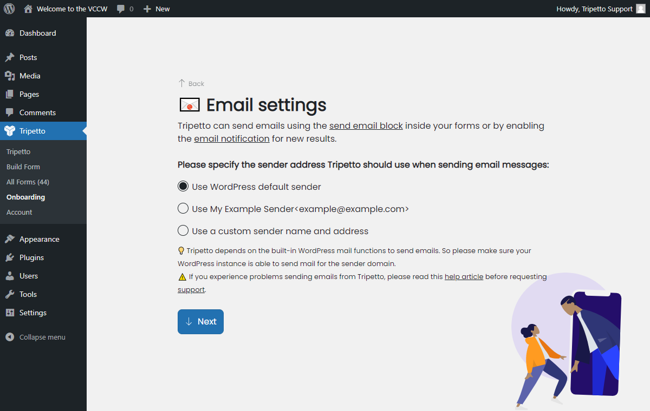Screen dimensions: 650x411
Task: Go Back to previous step
Action: click(191, 83)
